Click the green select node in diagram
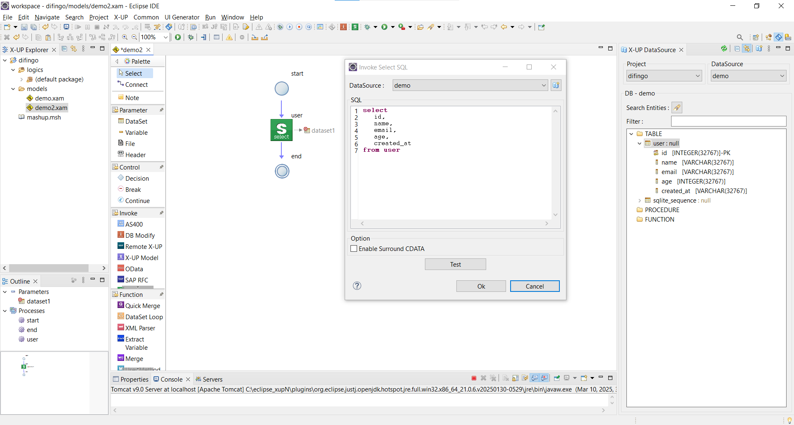 coord(281,130)
